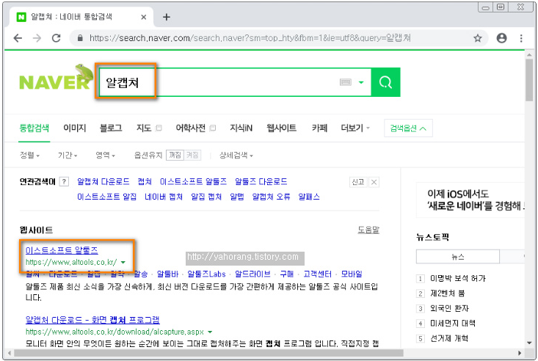This screenshot has height=361, width=538.
Task: Close the 알캡처 네이버 통합검색 tab
Action: click(x=143, y=17)
